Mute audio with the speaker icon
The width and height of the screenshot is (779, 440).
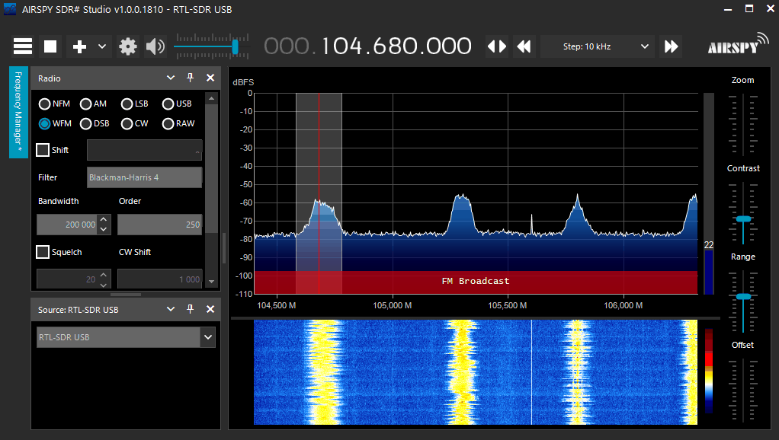point(155,46)
